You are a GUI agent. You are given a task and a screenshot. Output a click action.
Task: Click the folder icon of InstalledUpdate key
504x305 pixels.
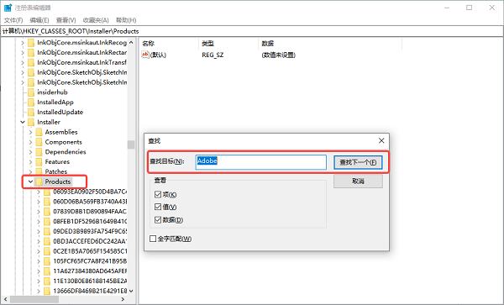(x=31, y=113)
